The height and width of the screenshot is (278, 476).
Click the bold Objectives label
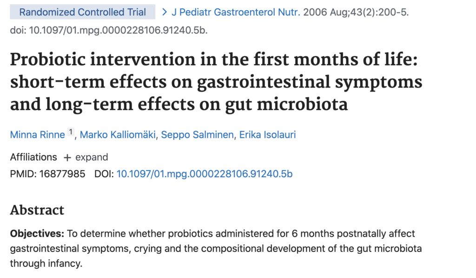[x=37, y=233]
